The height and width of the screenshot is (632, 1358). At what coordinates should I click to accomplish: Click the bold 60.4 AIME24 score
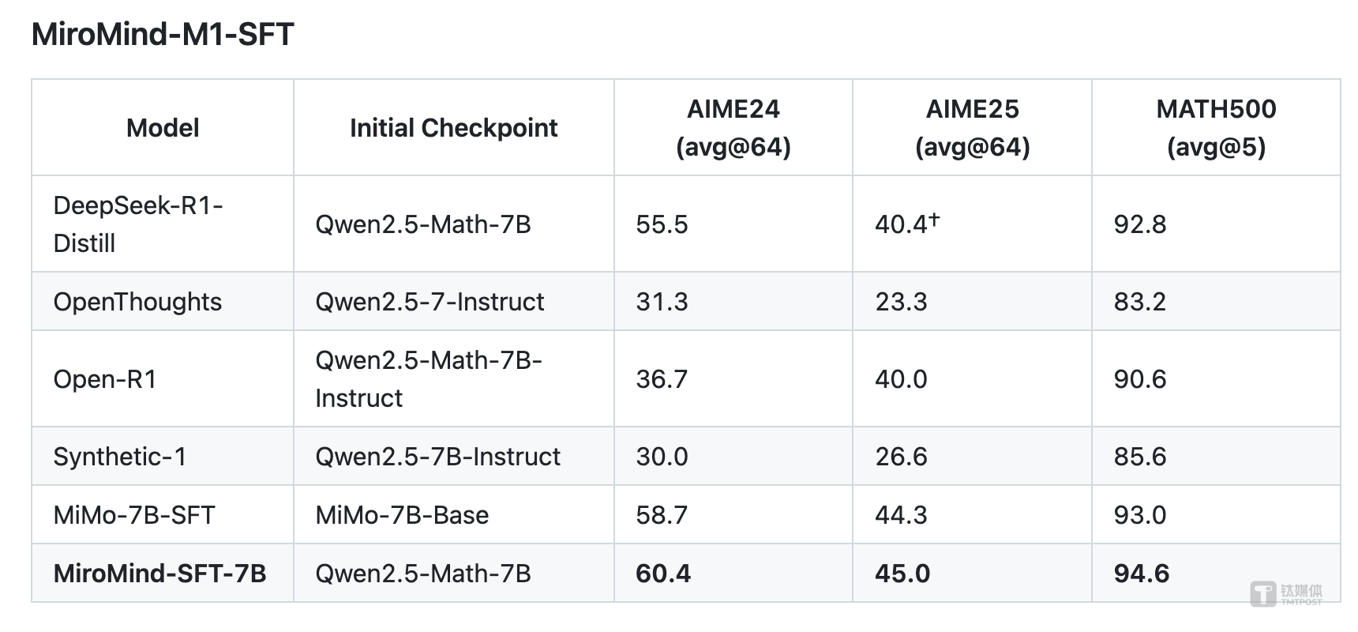click(663, 574)
